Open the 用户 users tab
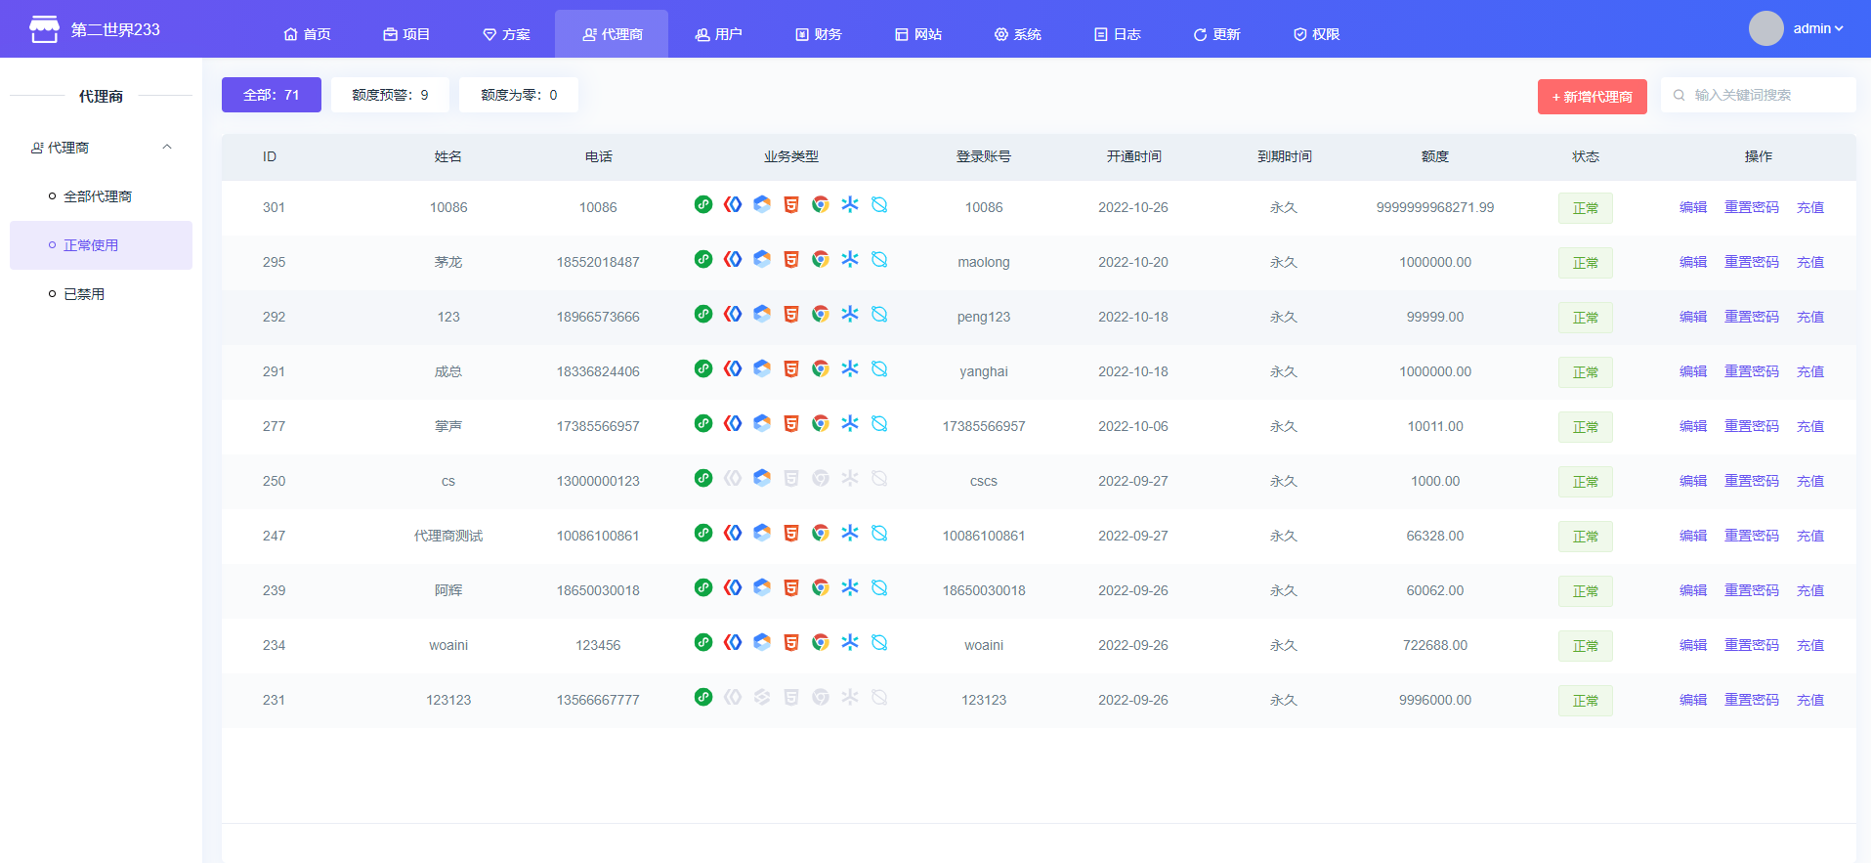Viewport: 1871px width, 863px height. pyautogui.click(x=718, y=34)
